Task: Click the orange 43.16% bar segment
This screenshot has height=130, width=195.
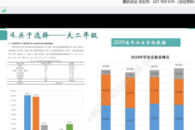Action: pyautogui.click(x=130, y=93)
